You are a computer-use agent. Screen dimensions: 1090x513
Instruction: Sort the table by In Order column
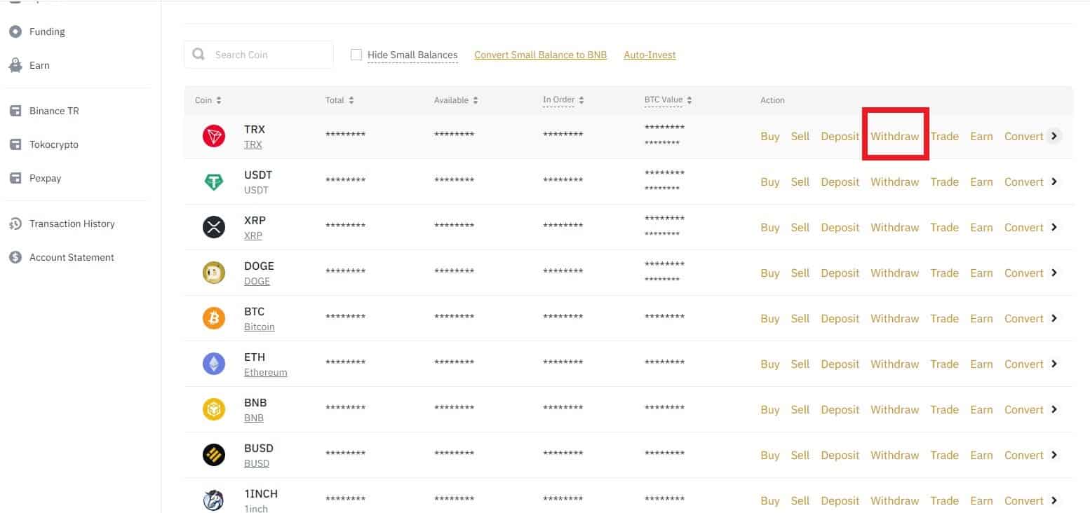(563, 100)
